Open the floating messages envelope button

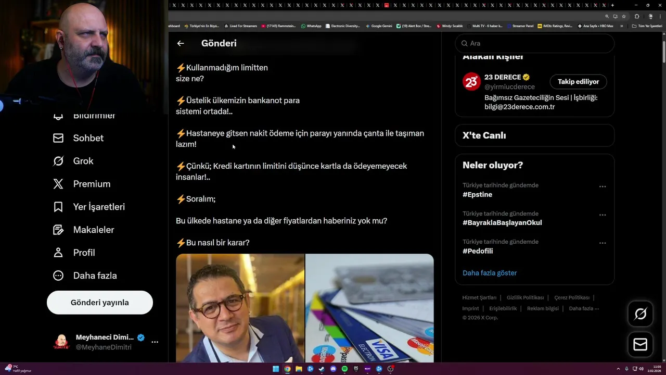(641, 345)
